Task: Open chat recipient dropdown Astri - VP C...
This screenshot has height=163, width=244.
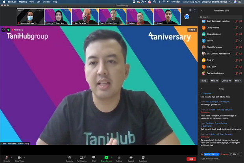Action: [211, 154]
